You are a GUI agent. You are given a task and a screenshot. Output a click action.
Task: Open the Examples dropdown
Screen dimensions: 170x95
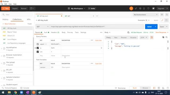point(143,20)
